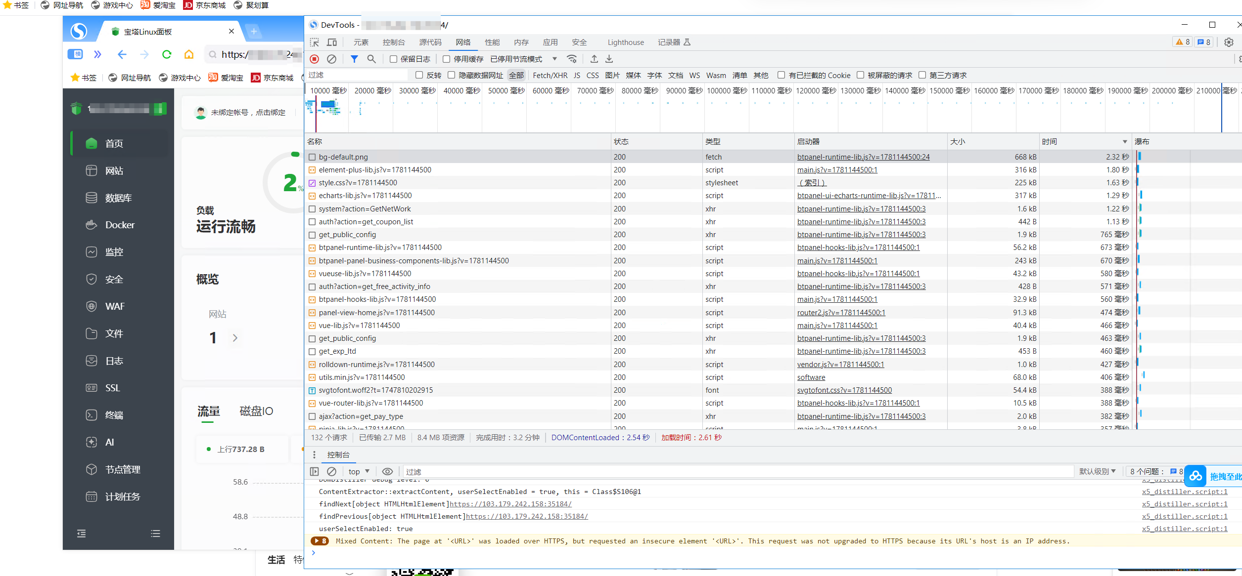1242x576 pixels.
Task: Click the console 过滤 input field
Action: pos(737,471)
